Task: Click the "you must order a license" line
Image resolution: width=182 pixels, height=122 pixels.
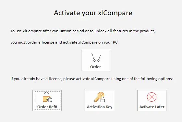Action: pos(64,42)
